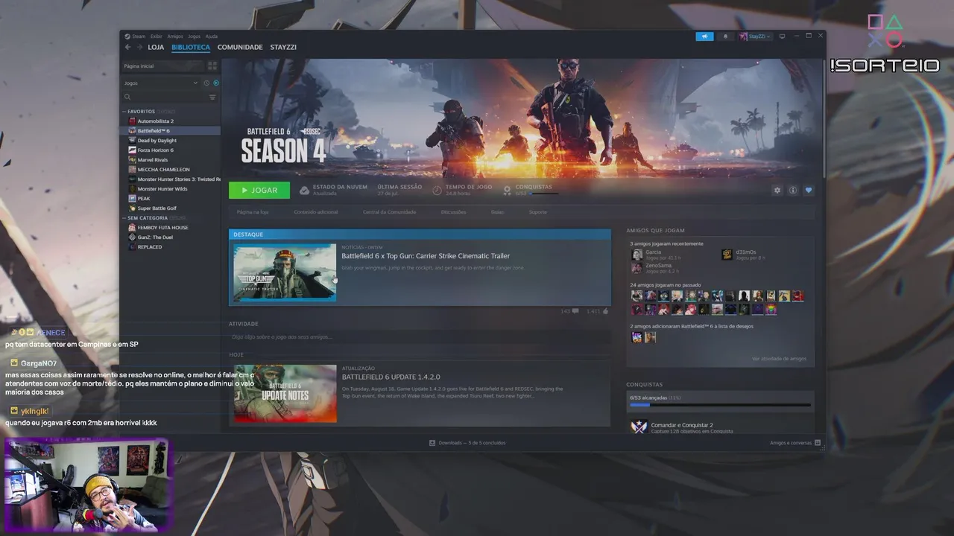
Task: Open the notifications bell
Action: click(725, 36)
